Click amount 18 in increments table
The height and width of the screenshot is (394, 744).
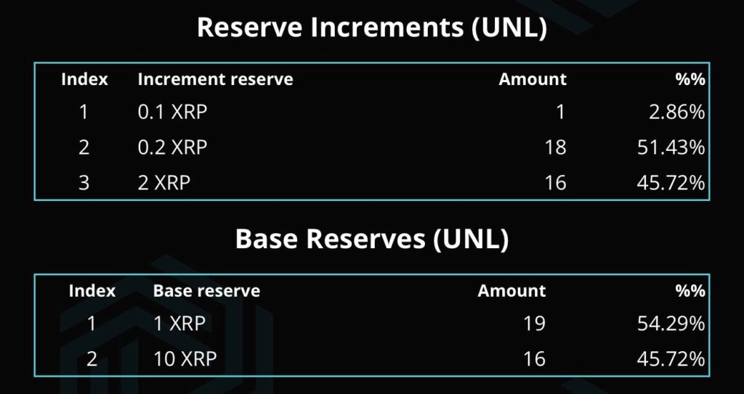556,148
